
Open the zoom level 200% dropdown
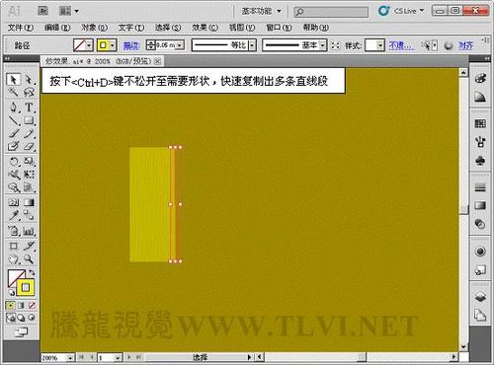pyautogui.click(x=70, y=358)
